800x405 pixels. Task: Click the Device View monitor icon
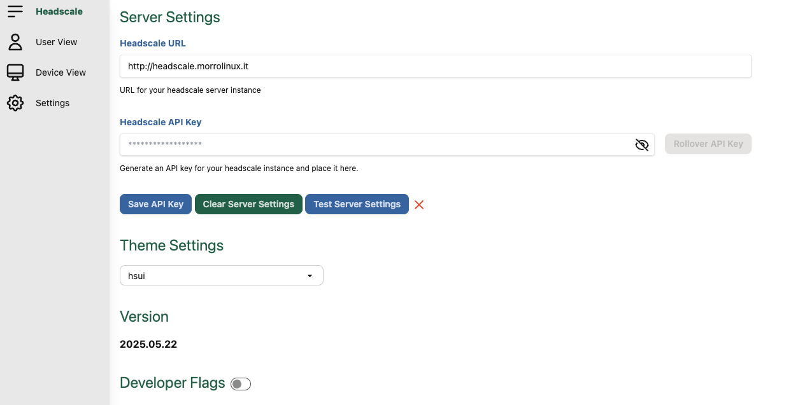click(x=15, y=72)
